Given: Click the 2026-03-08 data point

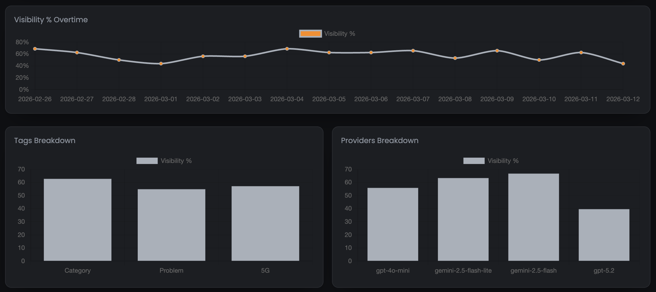Looking at the screenshot, I should pos(455,58).
